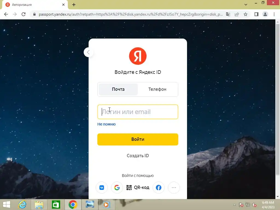The width and height of the screenshot is (280, 210).
Task: Open media player taskbar icon
Action: click(x=106, y=205)
